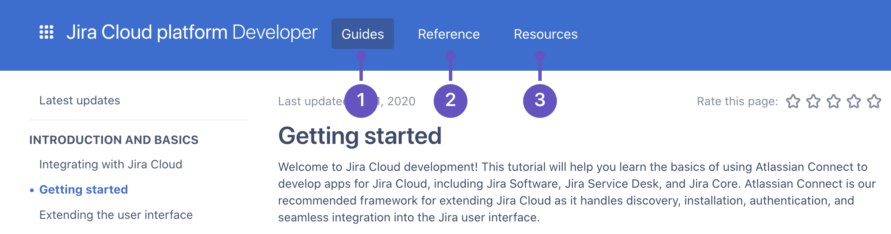Image resolution: width=891 pixels, height=234 pixels.
Task: Select Getting started in sidebar
Action: tap(84, 190)
